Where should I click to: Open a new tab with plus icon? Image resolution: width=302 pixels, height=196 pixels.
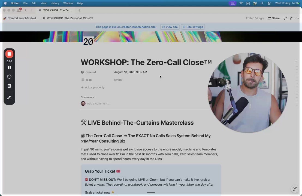[x=79, y=10]
